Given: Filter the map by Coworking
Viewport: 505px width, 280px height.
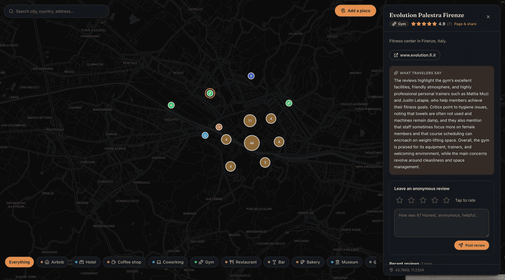Looking at the screenshot, I should pyautogui.click(x=168, y=262).
